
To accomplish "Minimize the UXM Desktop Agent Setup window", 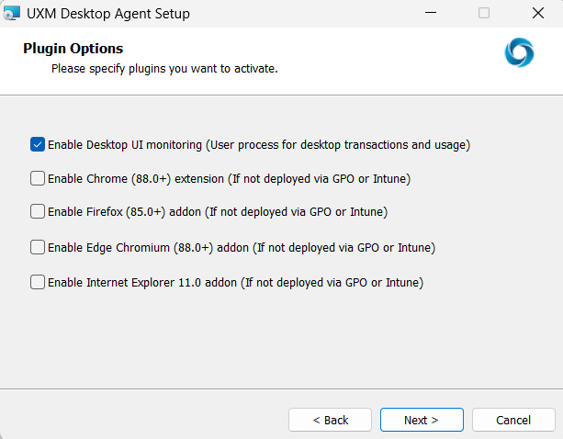I will [x=431, y=13].
